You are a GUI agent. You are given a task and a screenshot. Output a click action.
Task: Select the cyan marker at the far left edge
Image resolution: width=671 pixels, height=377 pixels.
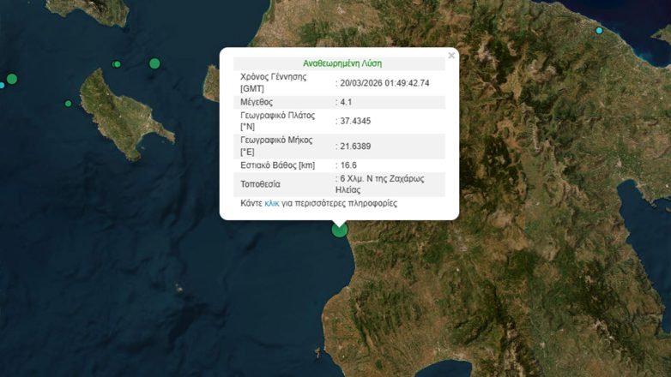click(2, 85)
